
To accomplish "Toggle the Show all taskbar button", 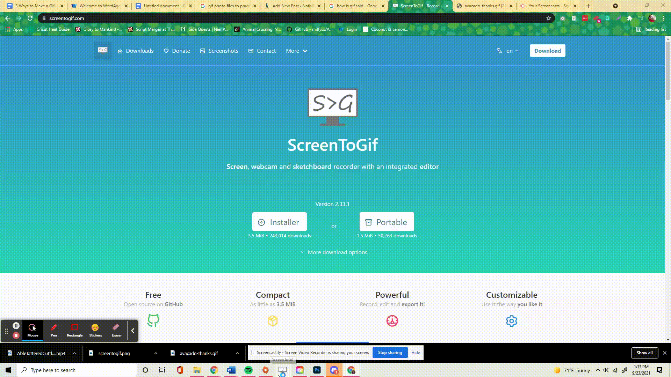I will pyautogui.click(x=645, y=353).
